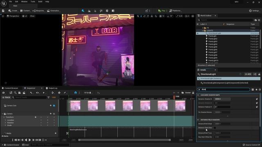Open the viewport hamburger options menu

pos(3,16)
